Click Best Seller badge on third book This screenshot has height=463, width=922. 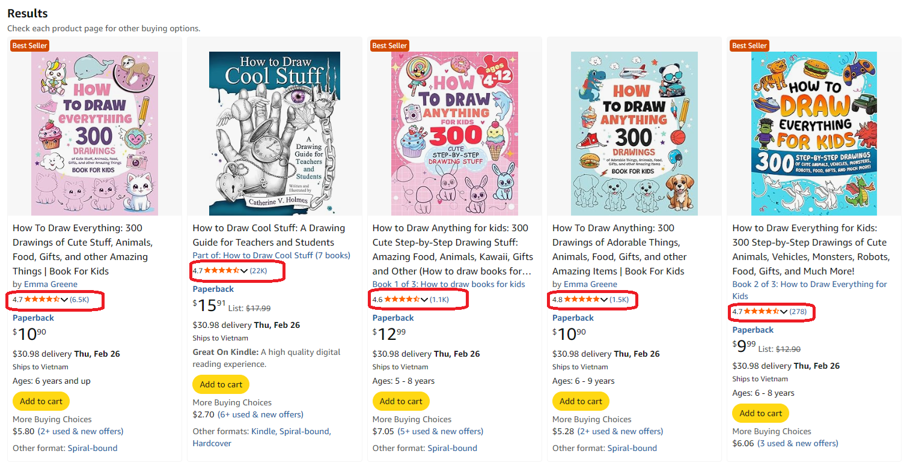(x=389, y=46)
